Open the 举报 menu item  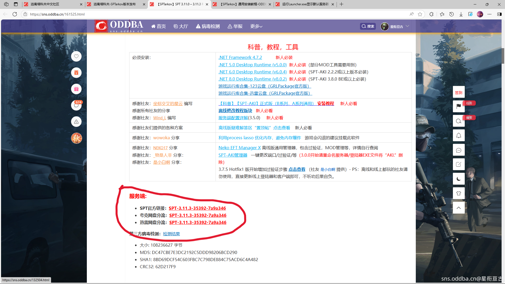click(x=235, y=26)
